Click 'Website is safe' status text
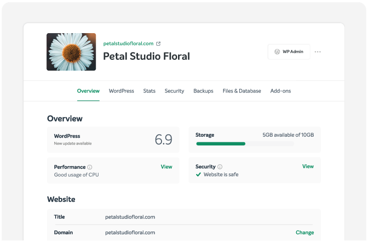This screenshot has height=243, width=368. coord(221,174)
